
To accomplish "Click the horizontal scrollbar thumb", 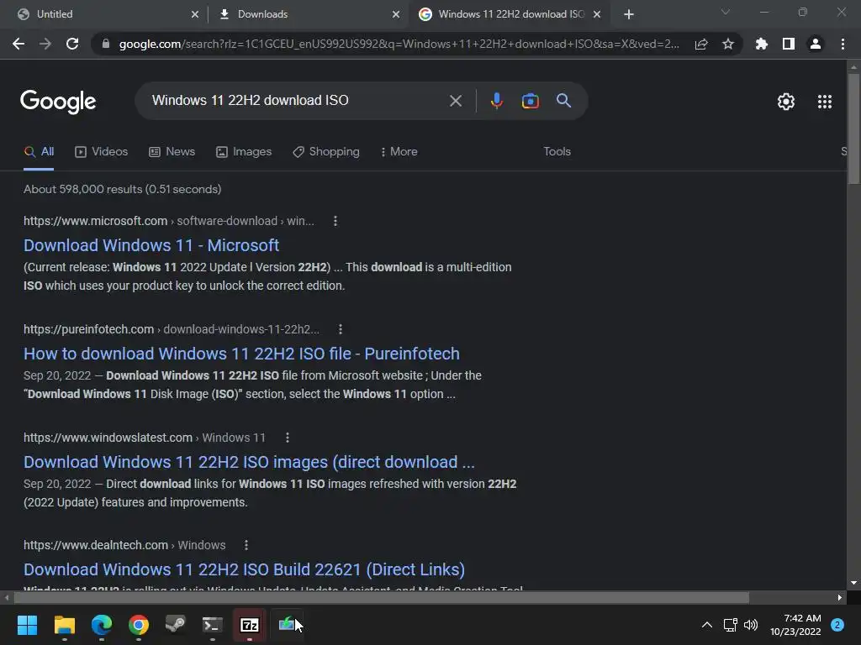I will [382, 597].
